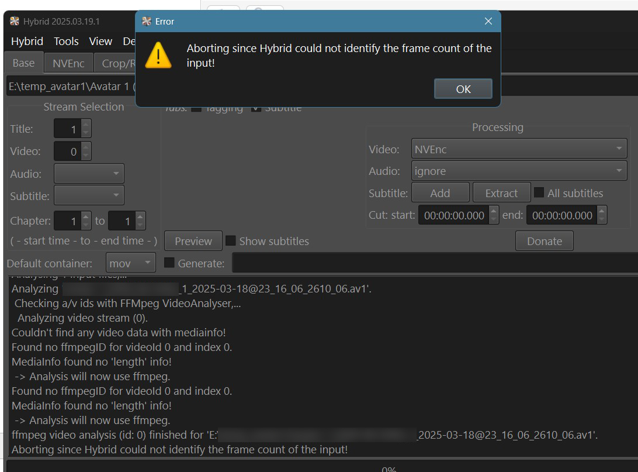Click the Error dialog title icon
Image resolution: width=638 pixels, height=472 pixels.
[147, 21]
